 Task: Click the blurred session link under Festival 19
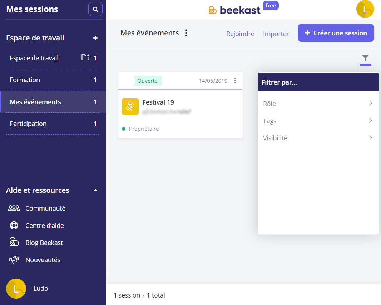click(167, 112)
